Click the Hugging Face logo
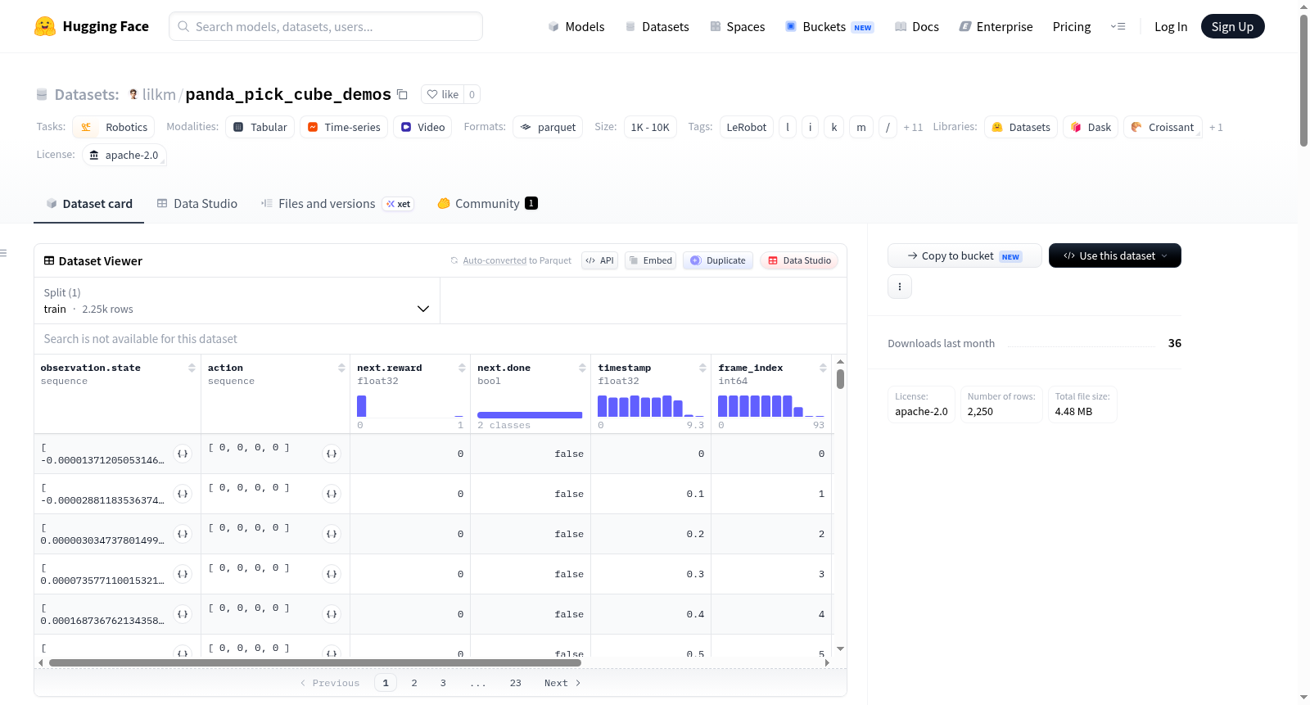1310x705 pixels. 45,26
